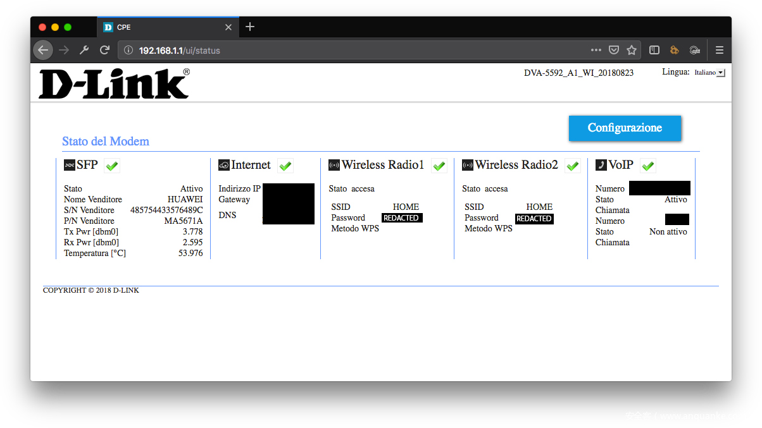Click the Wireless Radio1 redacted password field
Screen dimensions: 762x428
click(x=402, y=217)
